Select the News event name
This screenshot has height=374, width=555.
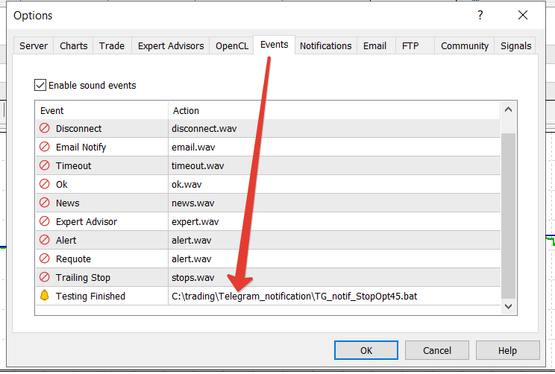click(68, 203)
